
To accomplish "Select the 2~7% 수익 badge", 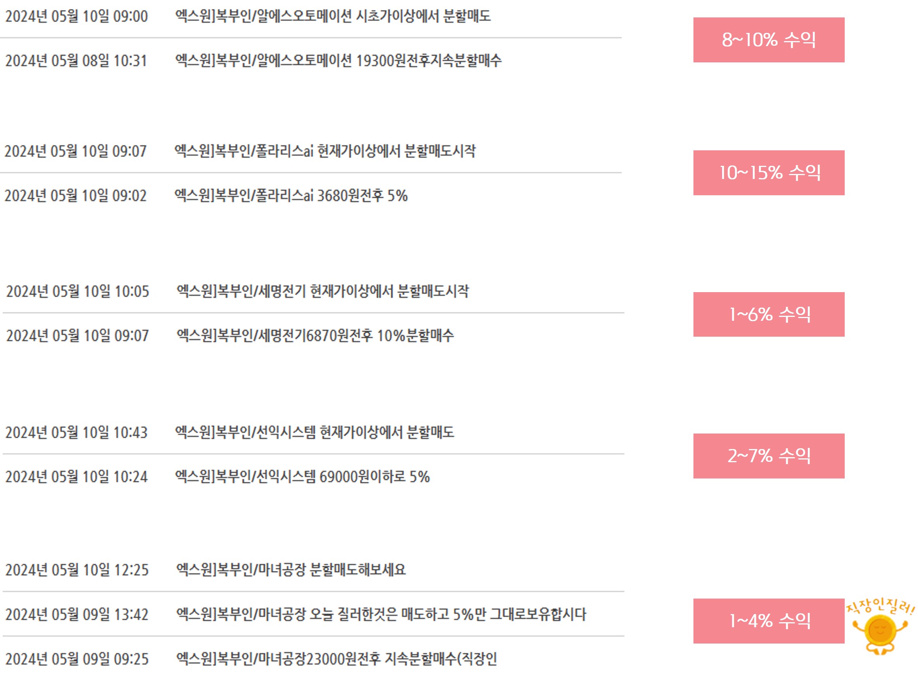I will [x=769, y=456].
